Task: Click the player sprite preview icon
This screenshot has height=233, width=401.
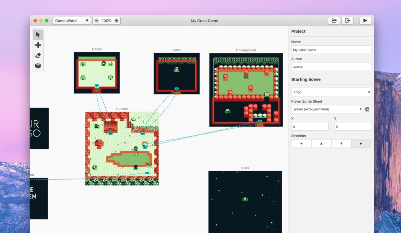Action: (x=367, y=109)
